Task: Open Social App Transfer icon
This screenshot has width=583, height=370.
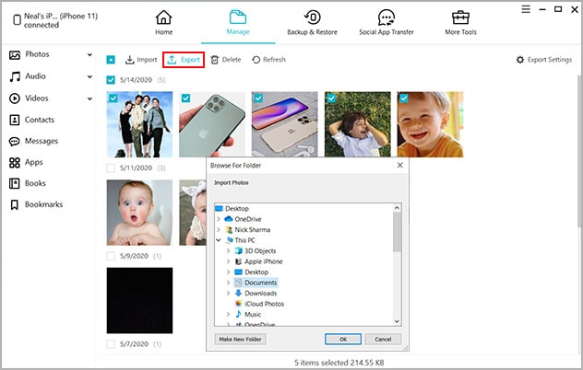Action: [x=387, y=17]
